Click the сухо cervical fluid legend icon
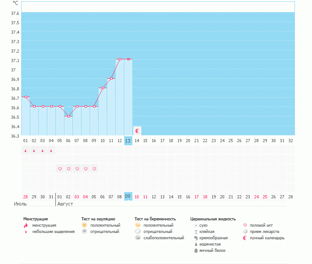 tap(196, 225)
